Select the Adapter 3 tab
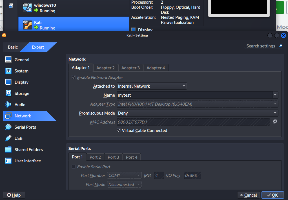This screenshot has width=288, height=200. (130, 68)
